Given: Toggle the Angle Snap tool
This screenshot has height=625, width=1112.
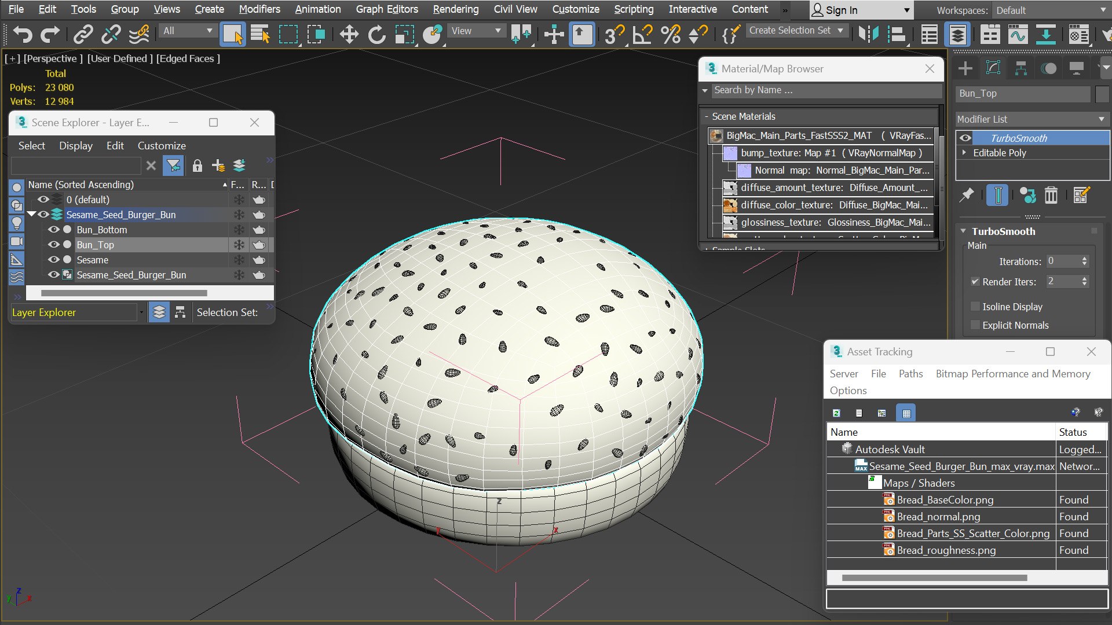Looking at the screenshot, I should tap(643, 35).
